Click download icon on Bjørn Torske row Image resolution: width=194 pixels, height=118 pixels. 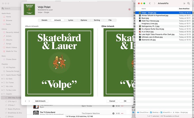[x=113, y=106]
